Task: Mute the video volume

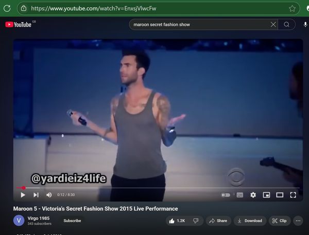Action: (x=49, y=195)
